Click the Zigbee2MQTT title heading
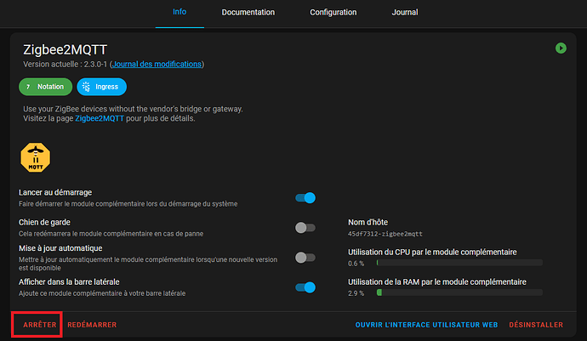Screen dimensions: 587x341 (x=66, y=50)
